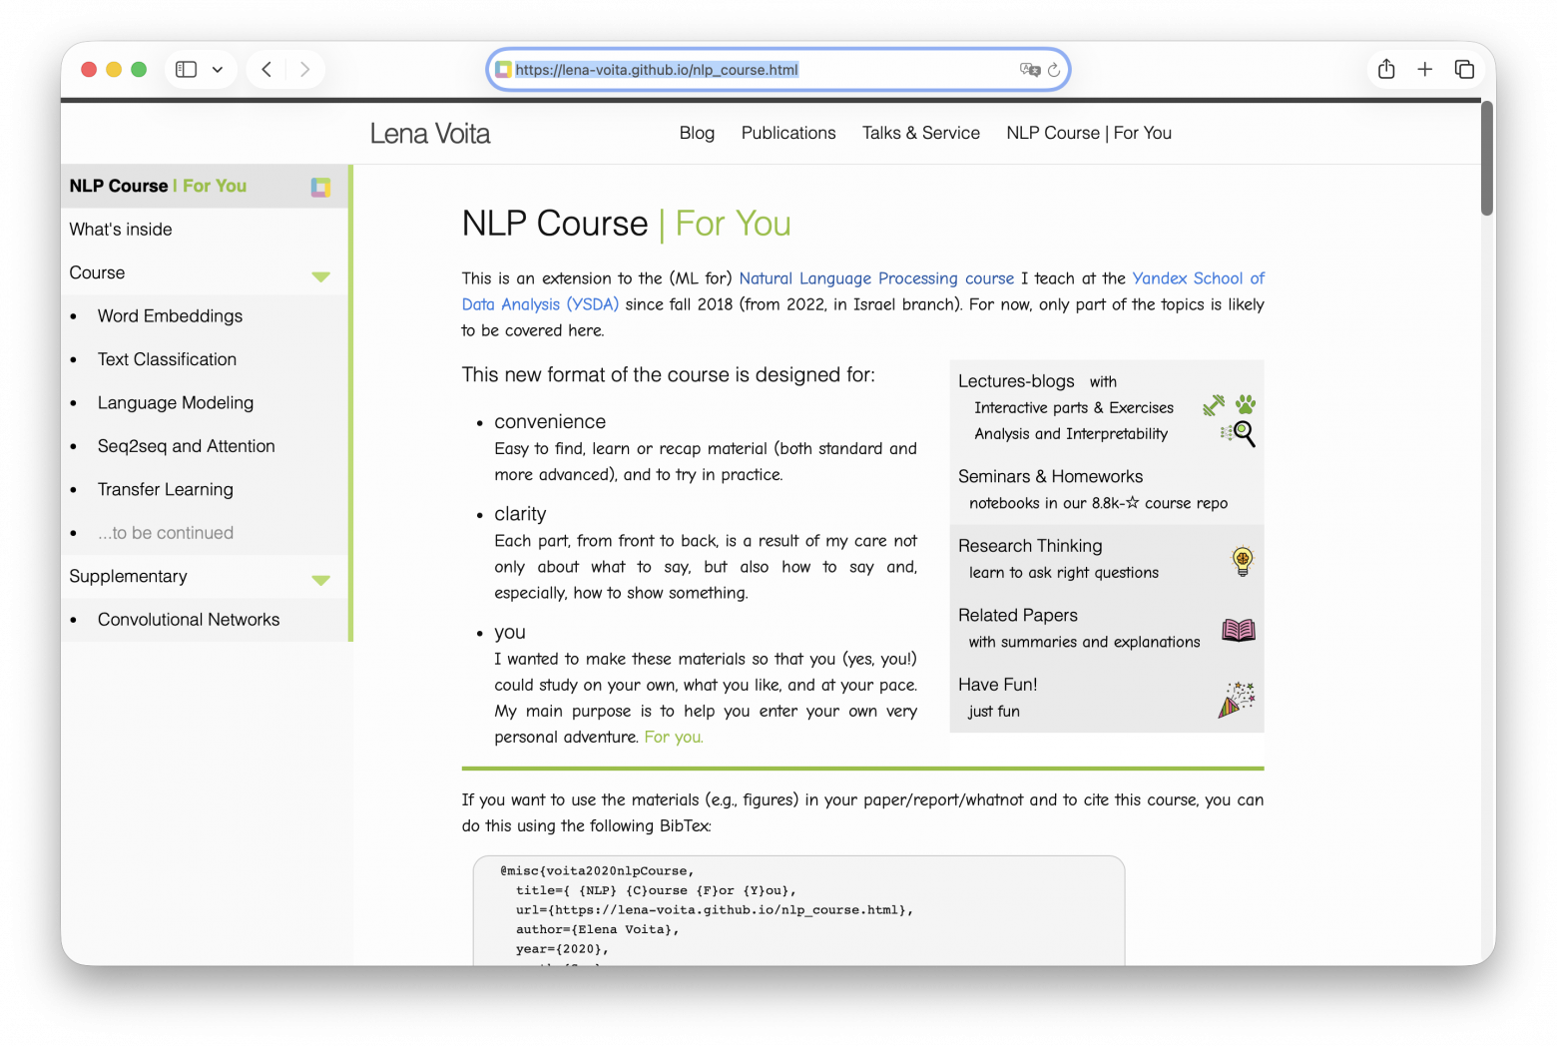The width and height of the screenshot is (1557, 1046).
Task: Click the 'convenience' bullet heading
Action: coord(550,422)
